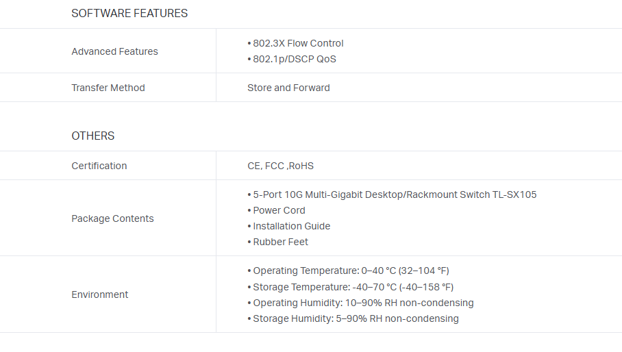This screenshot has width=622, height=352.
Task: Select the Environment row label
Action: (x=100, y=294)
